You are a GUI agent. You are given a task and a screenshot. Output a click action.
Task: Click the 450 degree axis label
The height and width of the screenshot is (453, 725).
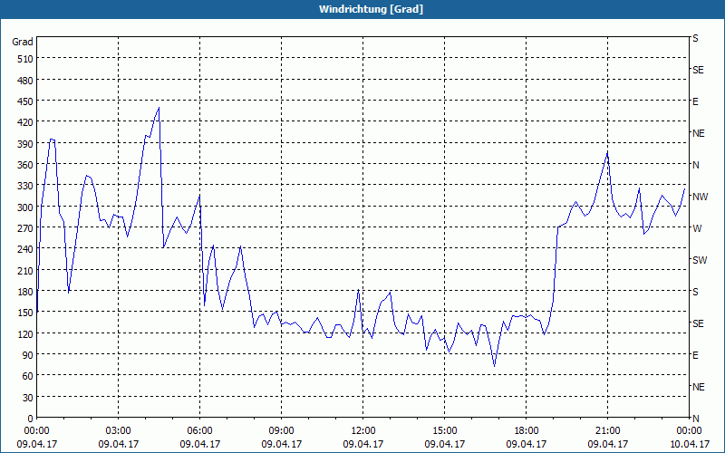(26, 101)
